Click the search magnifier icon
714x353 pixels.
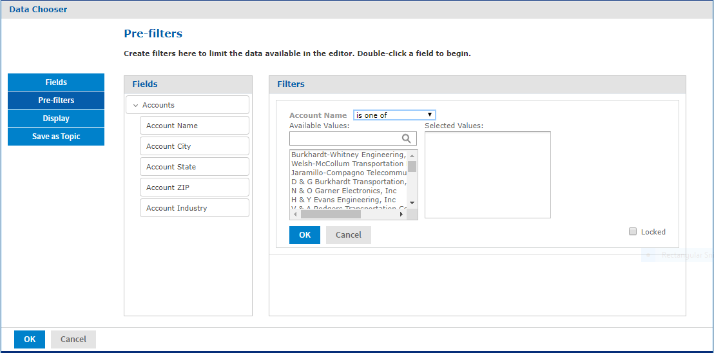406,138
